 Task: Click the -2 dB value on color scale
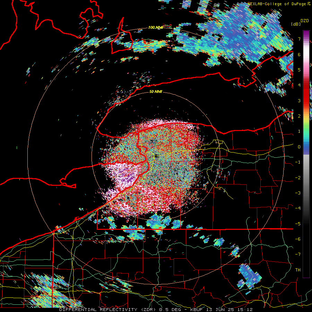click(x=298, y=178)
